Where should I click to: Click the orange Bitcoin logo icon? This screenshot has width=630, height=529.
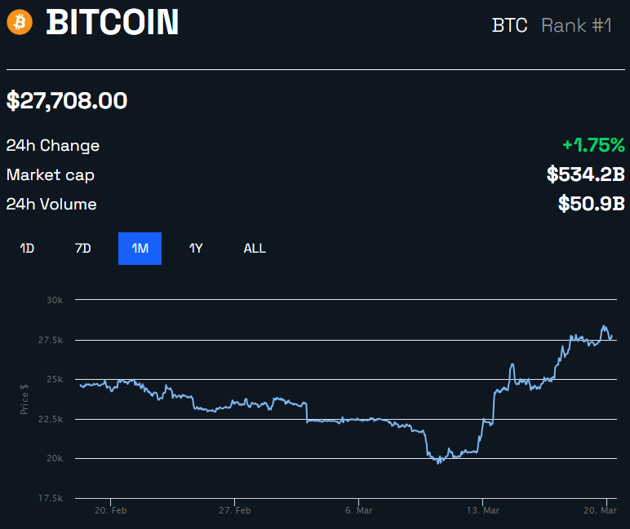pyautogui.click(x=20, y=23)
